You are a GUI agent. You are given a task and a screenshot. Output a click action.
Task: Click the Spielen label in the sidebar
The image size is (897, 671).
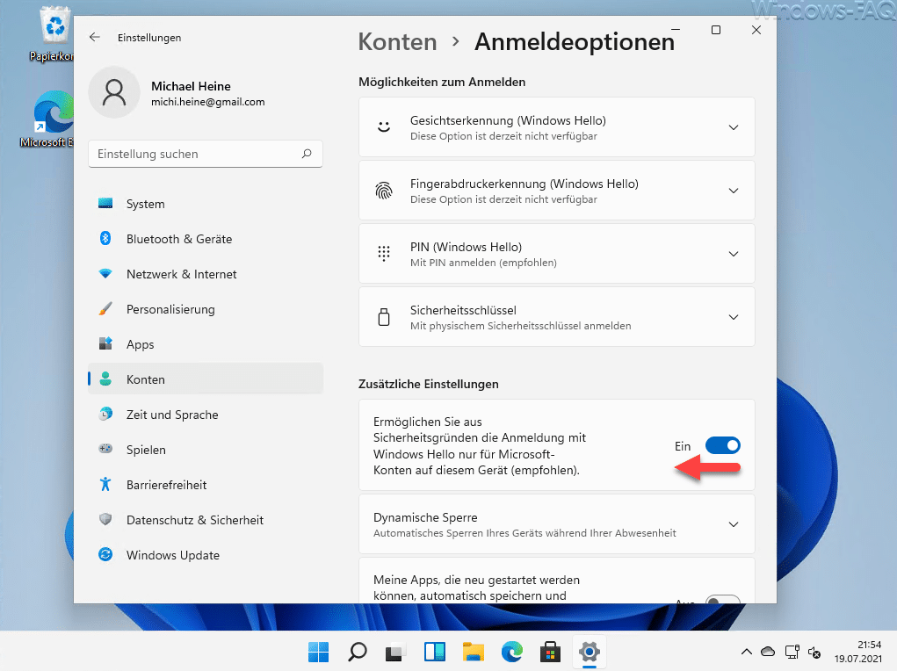pyautogui.click(x=146, y=450)
